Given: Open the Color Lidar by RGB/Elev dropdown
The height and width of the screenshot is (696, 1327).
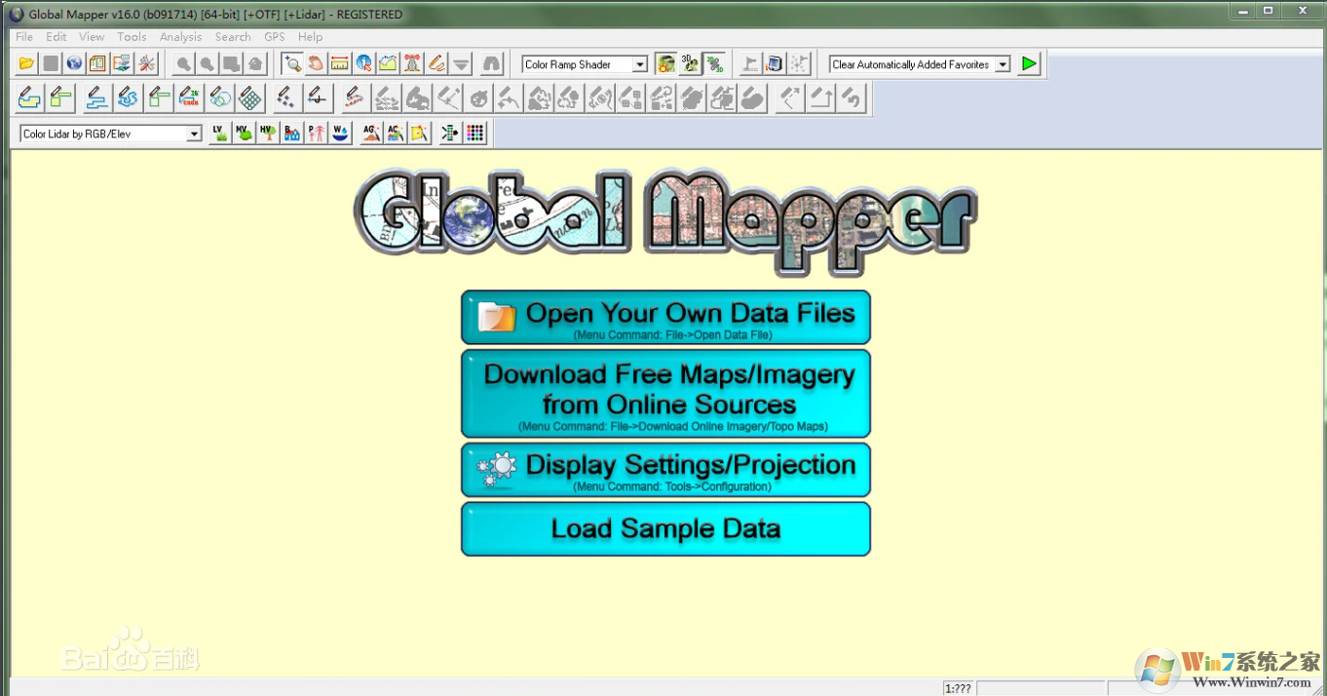Looking at the screenshot, I should click(x=192, y=132).
